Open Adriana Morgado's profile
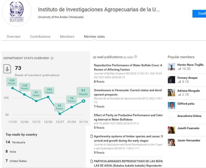206x168 pixels. [x=189, y=91]
